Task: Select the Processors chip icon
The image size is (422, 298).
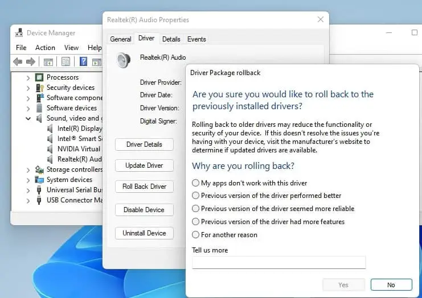Action: pyautogui.click(x=39, y=77)
